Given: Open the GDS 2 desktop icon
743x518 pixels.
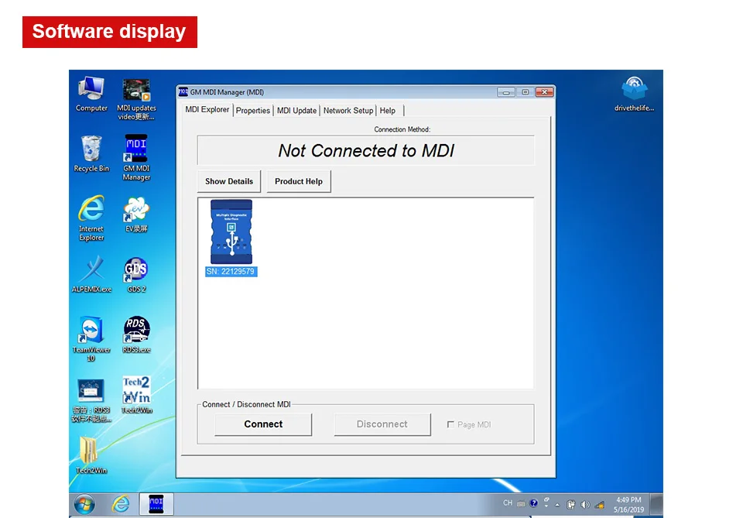Looking at the screenshot, I should point(136,276).
